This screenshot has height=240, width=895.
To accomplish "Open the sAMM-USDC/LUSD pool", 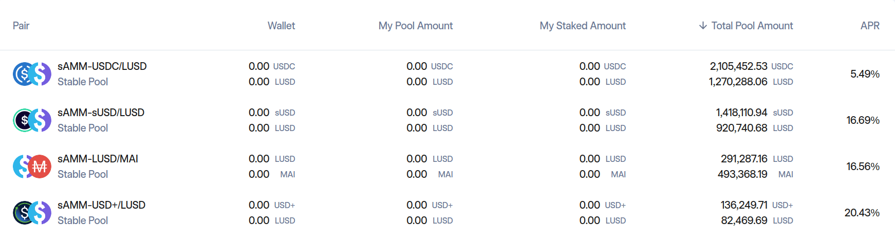I will (102, 66).
